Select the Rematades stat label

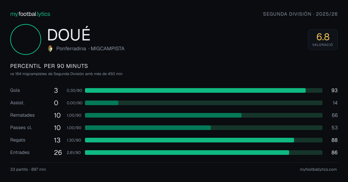(x=22, y=115)
